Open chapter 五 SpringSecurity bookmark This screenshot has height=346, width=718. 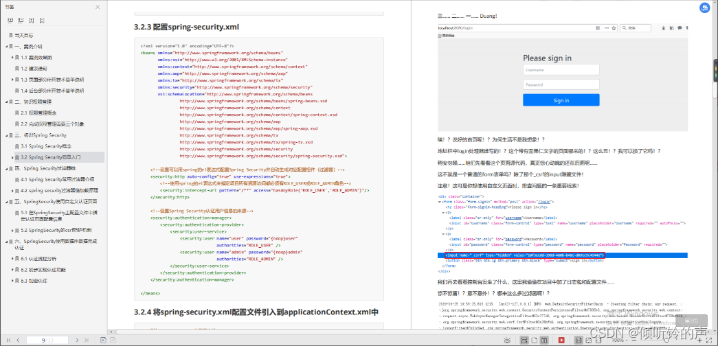tap(57, 201)
